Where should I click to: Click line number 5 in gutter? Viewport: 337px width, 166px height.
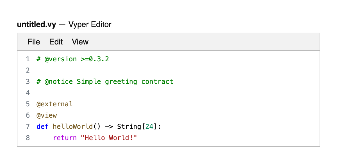pos(28,104)
